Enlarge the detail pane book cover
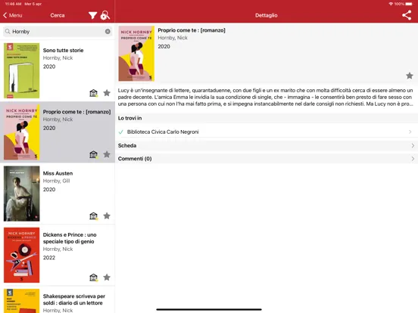The width and height of the screenshot is (418, 313). (x=136, y=54)
